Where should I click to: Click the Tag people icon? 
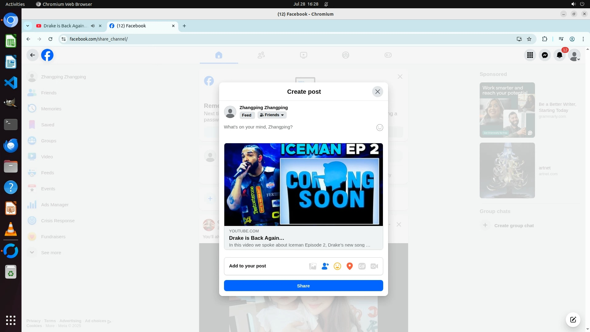tap(325, 266)
